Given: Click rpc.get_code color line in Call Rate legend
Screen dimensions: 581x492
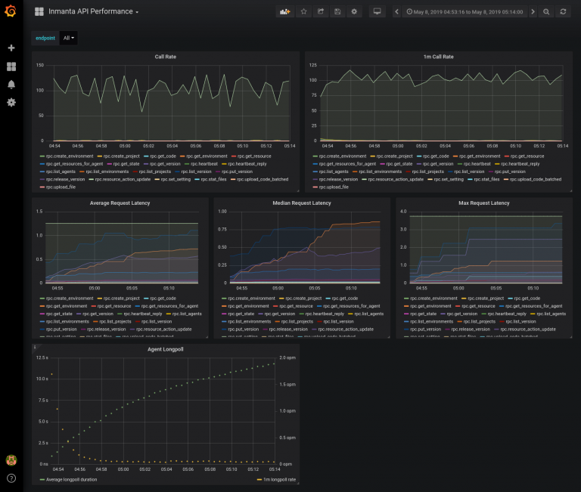Looking at the screenshot, I should pos(146,156).
